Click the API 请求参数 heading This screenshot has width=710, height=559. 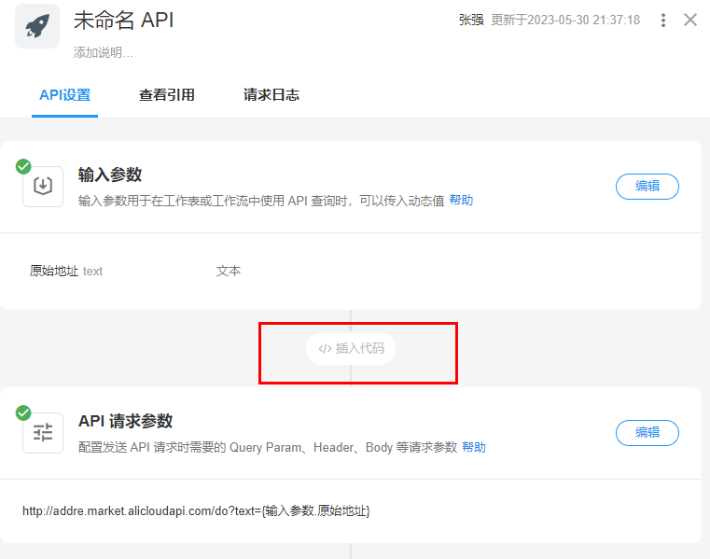click(125, 421)
